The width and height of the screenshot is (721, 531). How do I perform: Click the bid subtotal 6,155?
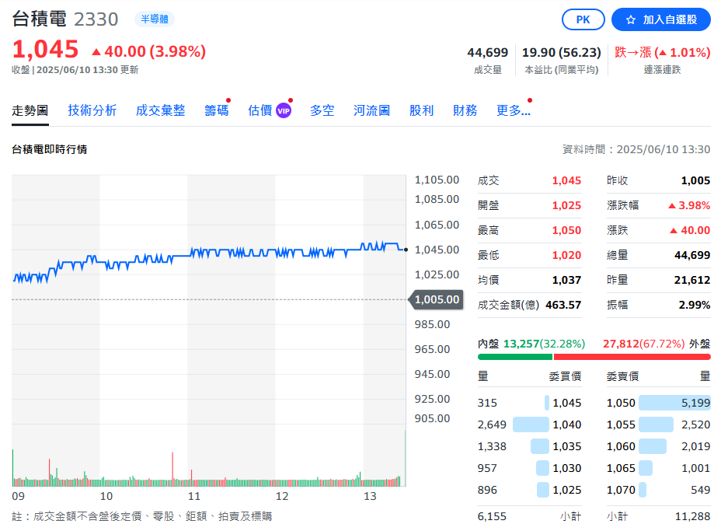pos(492,517)
